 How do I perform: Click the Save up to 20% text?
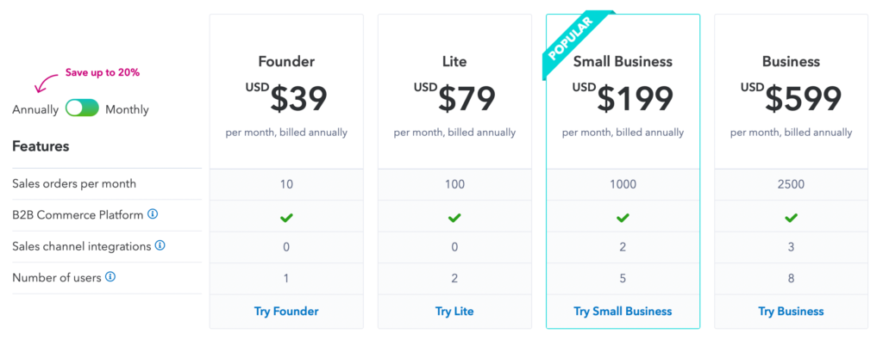[x=103, y=72]
